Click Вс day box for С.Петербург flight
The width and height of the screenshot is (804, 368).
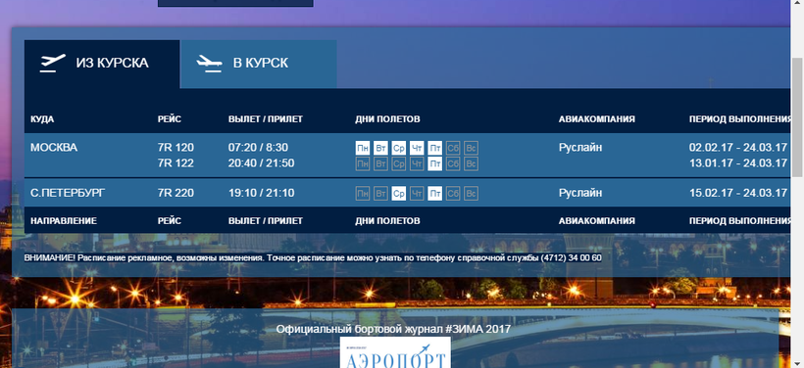pyautogui.click(x=472, y=194)
